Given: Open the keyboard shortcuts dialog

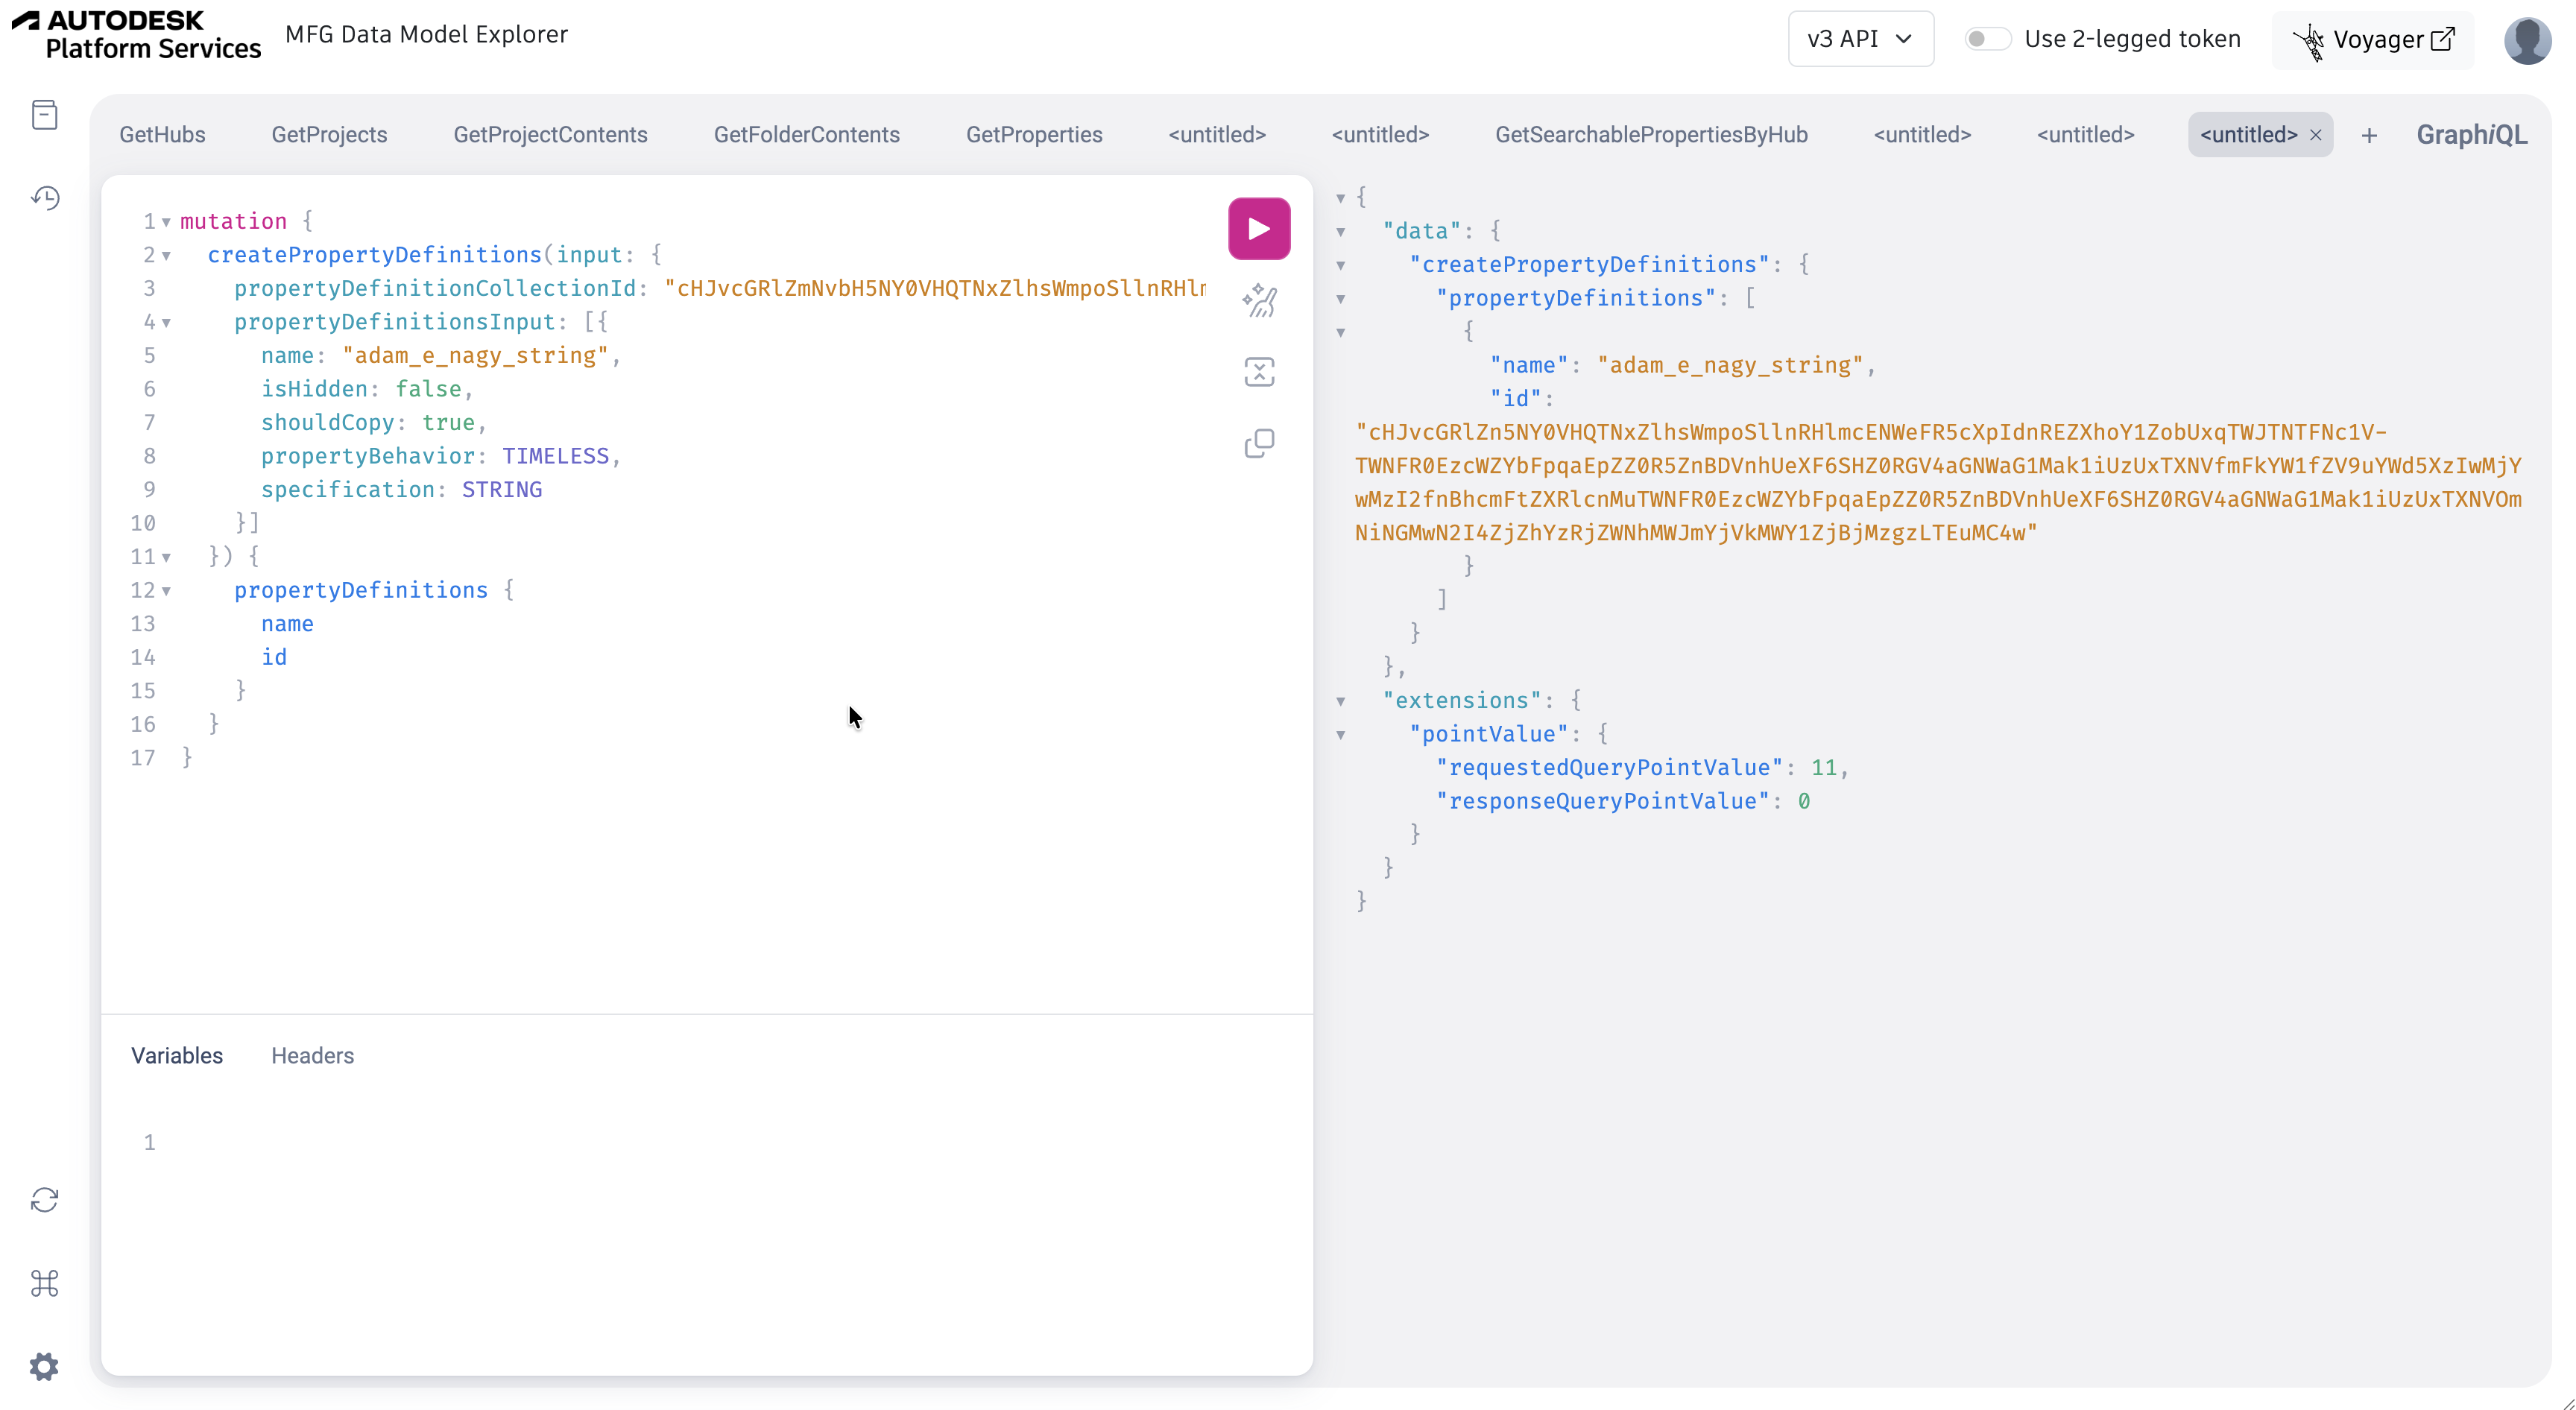Looking at the screenshot, I should click(x=45, y=1283).
